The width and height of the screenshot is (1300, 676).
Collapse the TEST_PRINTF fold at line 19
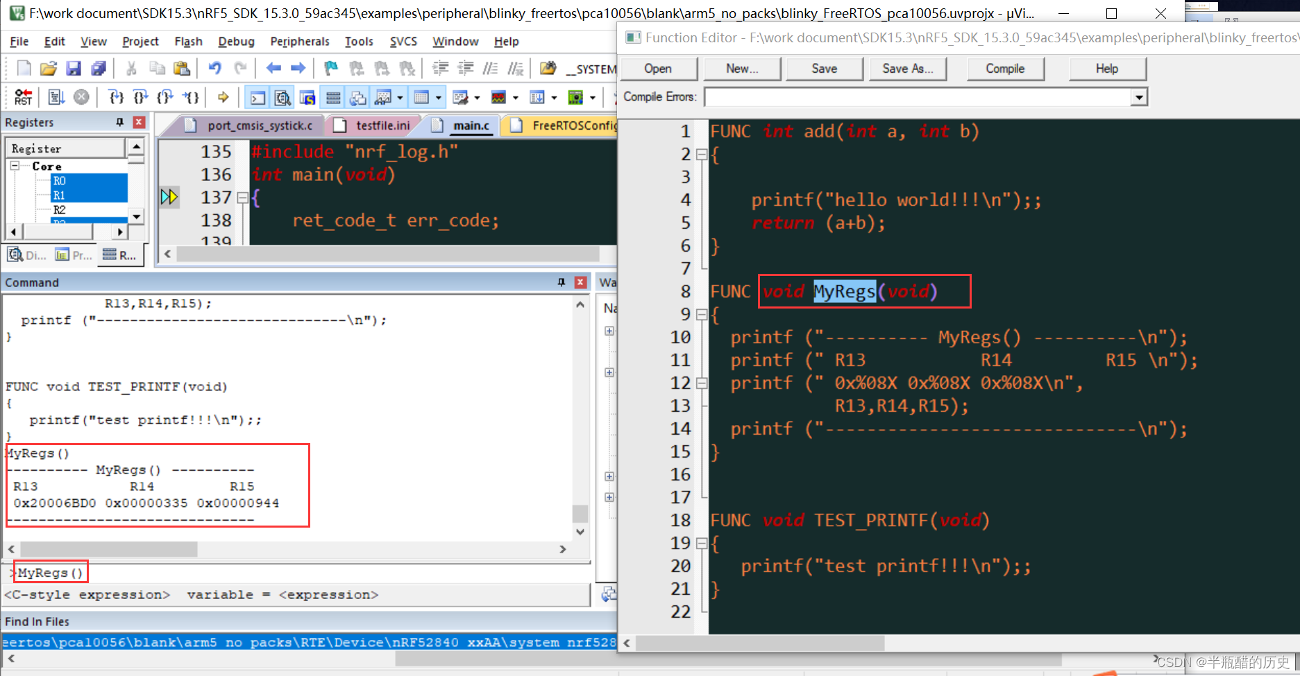[x=701, y=544]
